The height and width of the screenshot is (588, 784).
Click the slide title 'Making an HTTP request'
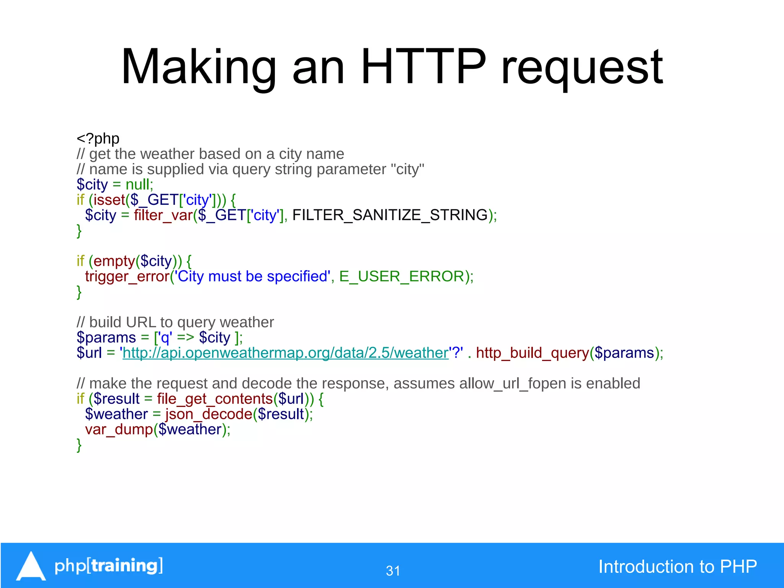[392, 67]
